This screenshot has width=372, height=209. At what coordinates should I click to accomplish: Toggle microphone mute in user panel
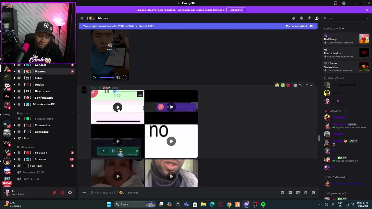(x=54, y=192)
